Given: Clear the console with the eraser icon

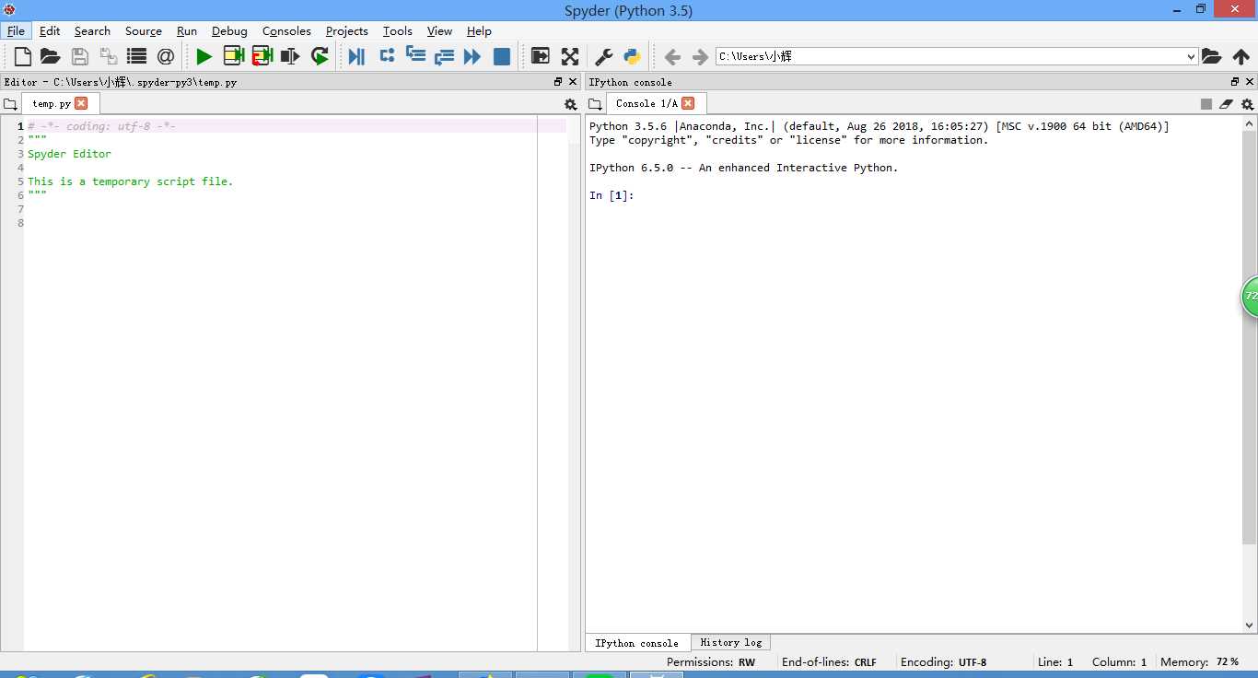Looking at the screenshot, I should click(x=1226, y=104).
